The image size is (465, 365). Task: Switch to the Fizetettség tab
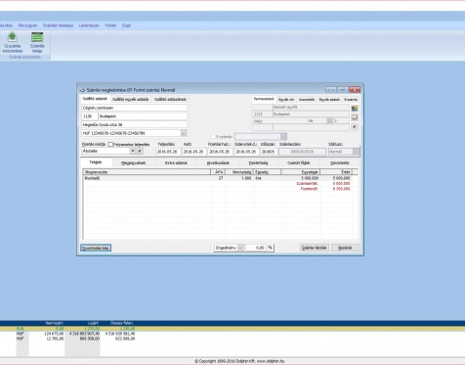tap(258, 163)
